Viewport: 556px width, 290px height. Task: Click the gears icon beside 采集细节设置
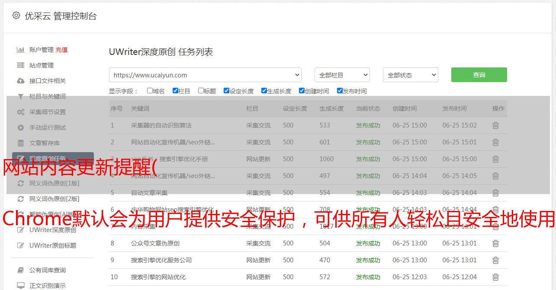click(x=20, y=112)
